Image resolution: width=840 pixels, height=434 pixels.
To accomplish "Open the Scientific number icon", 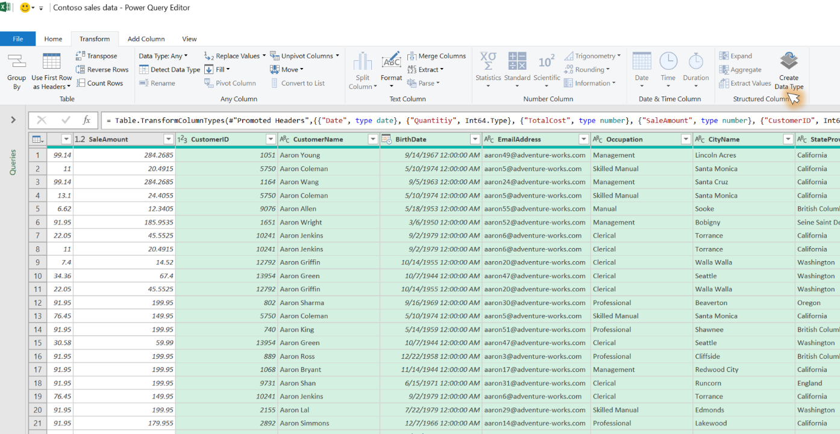I will click(x=547, y=61).
